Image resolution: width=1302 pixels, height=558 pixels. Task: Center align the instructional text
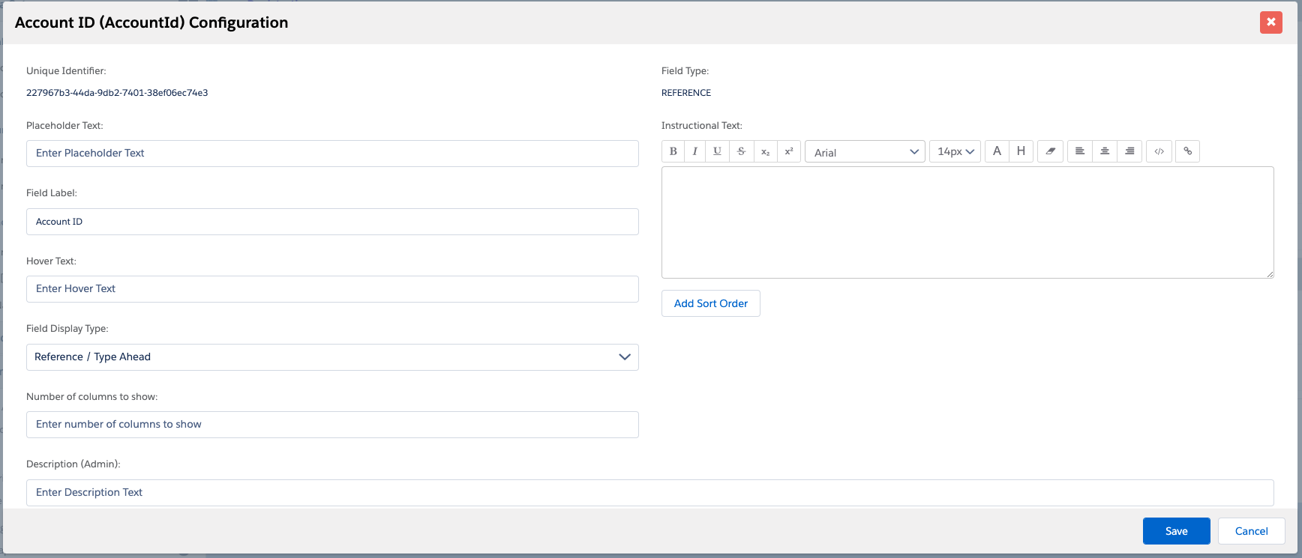[1105, 151]
